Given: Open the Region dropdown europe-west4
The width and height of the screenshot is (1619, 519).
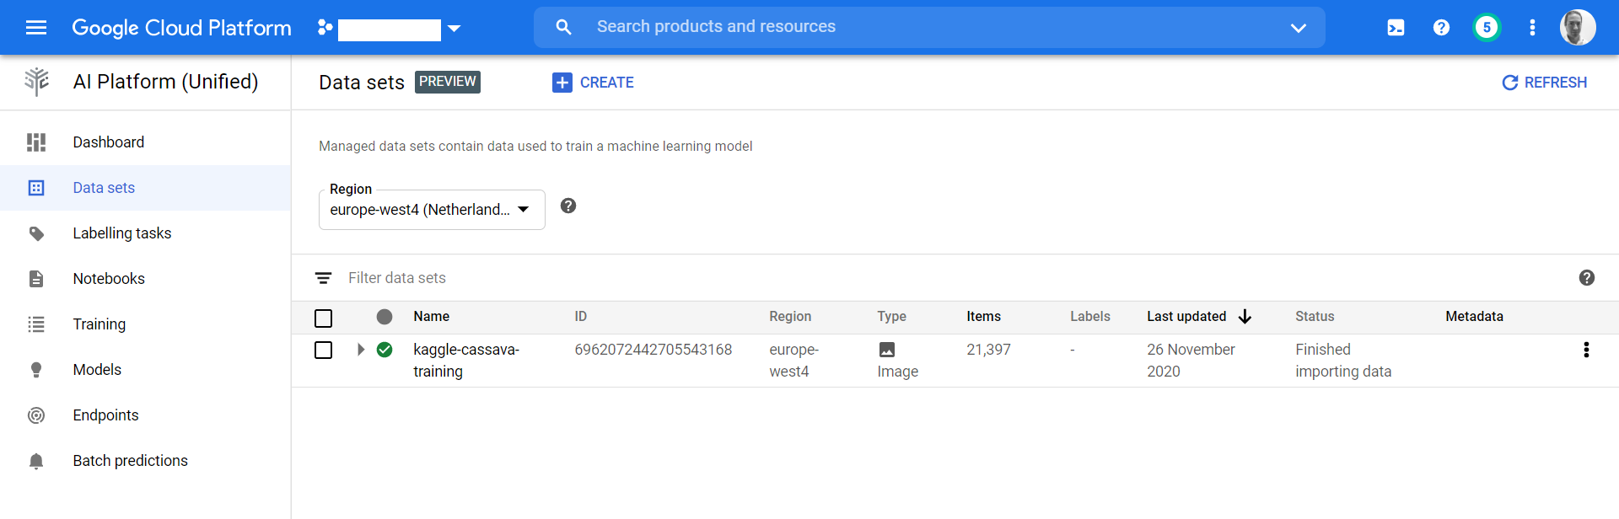Looking at the screenshot, I should click(x=431, y=210).
